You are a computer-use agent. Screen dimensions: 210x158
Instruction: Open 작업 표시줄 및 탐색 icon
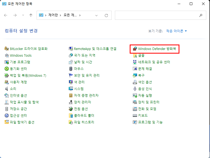click(x=7, y=102)
